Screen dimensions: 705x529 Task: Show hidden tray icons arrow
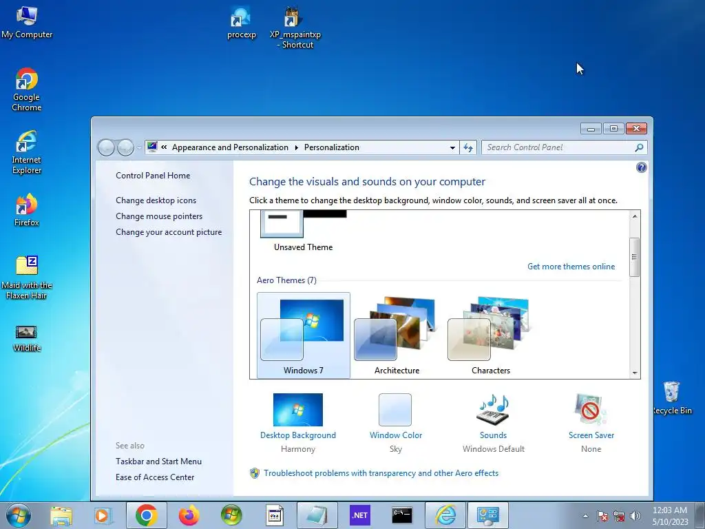(x=585, y=516)
